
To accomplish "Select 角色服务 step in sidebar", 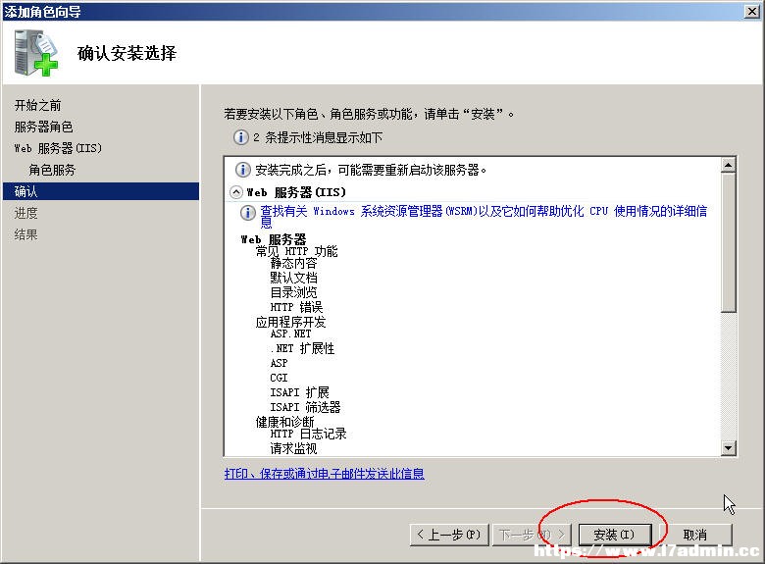I will tap(52, 170).
